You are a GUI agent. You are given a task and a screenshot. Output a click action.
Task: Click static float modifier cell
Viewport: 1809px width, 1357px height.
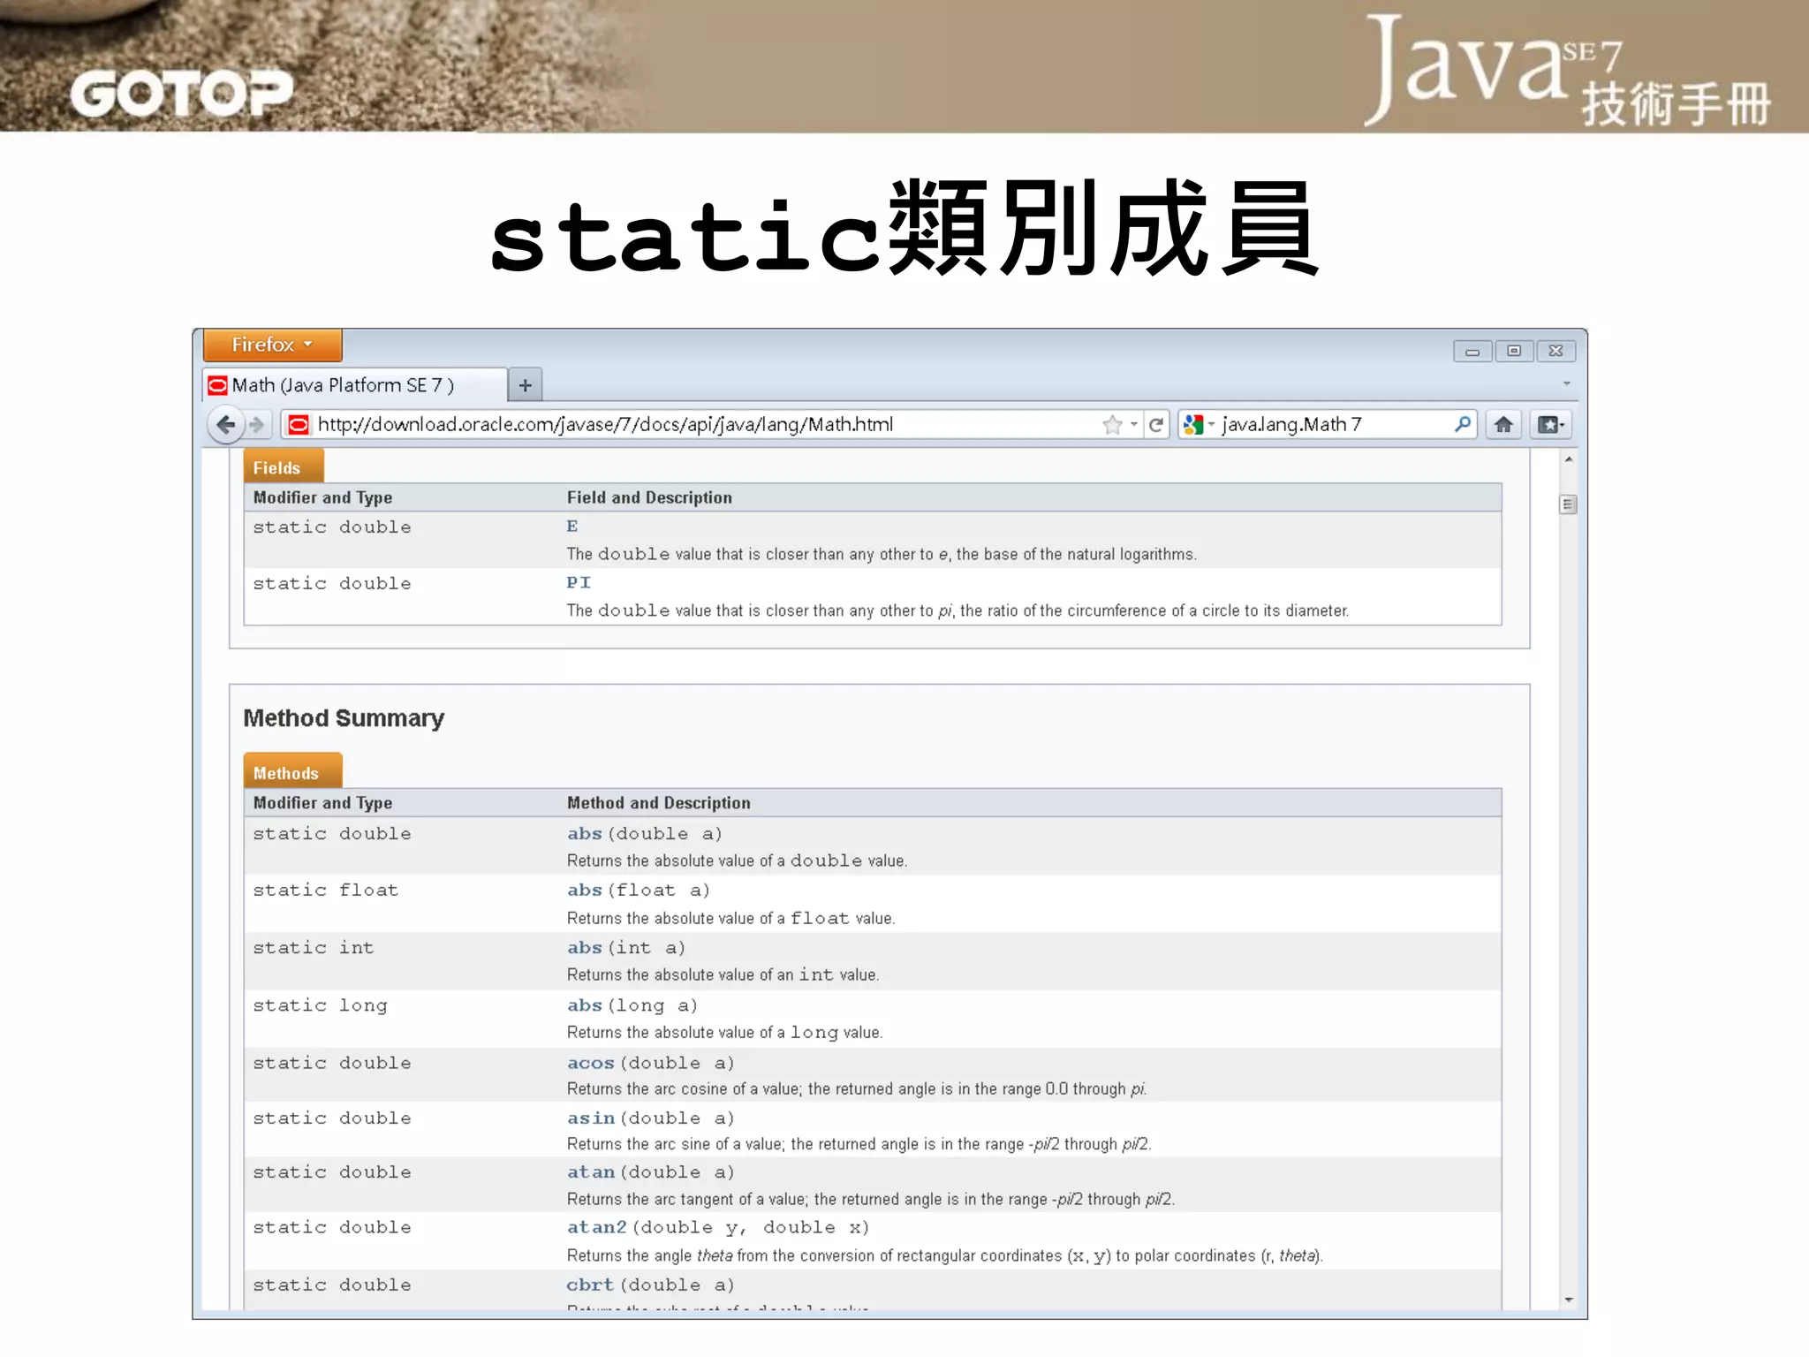point(325,891)
